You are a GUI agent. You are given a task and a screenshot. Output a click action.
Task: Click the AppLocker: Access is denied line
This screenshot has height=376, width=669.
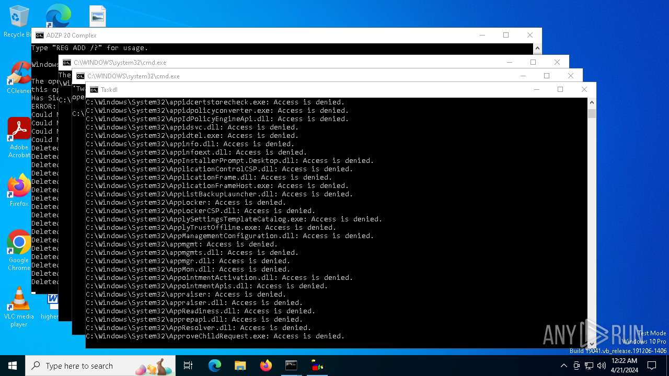click(x=186, y=202)
